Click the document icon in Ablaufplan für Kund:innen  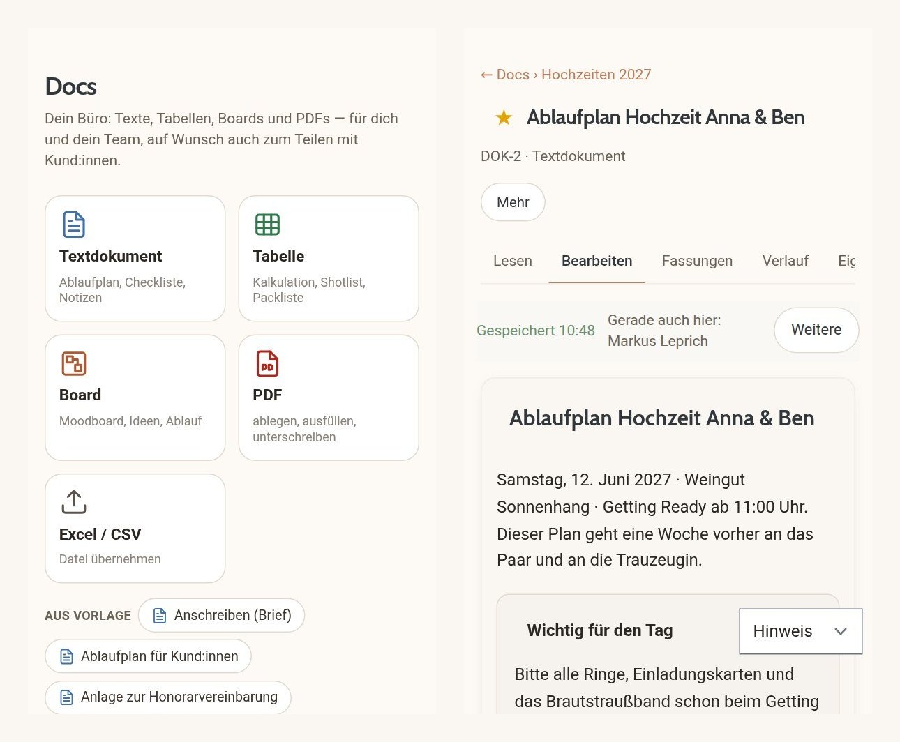click(66, 656)
